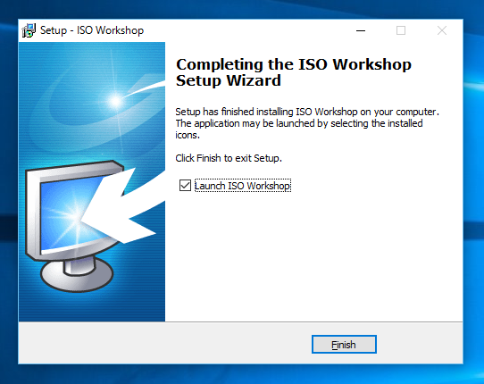Click the disabled maximize button
This screenshot has width=484, height=384.
tap(401, 30)
